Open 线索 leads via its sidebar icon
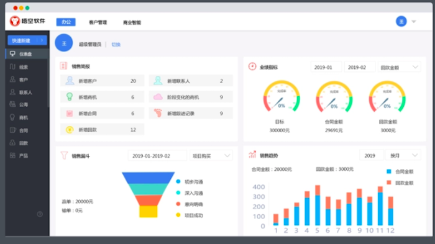The width and height of the screenshot is (435, 244). pos(12,66)
